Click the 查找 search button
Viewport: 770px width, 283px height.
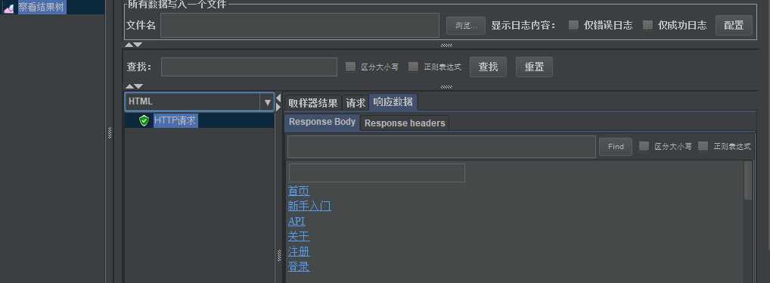(x=488, y=67)
